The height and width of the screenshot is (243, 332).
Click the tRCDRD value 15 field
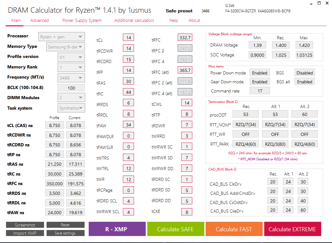tap(128, 59)
